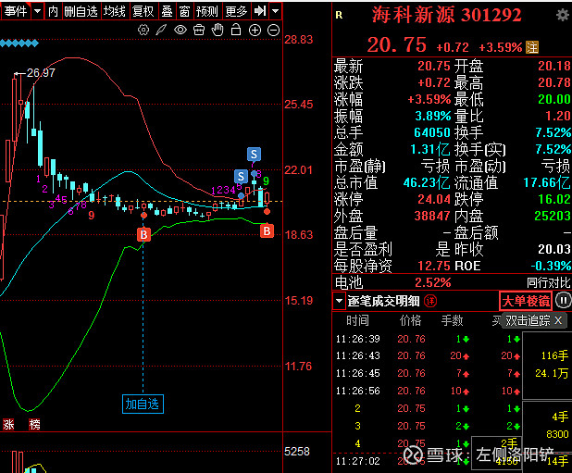
Task: Open the toolbox icon on chart toolbar
Action: 199,30
